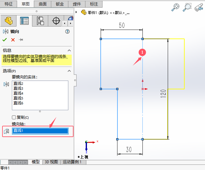Switch to the 特征 ribbon tab
This screenshot has height=170, width=205.
point(9,4)
